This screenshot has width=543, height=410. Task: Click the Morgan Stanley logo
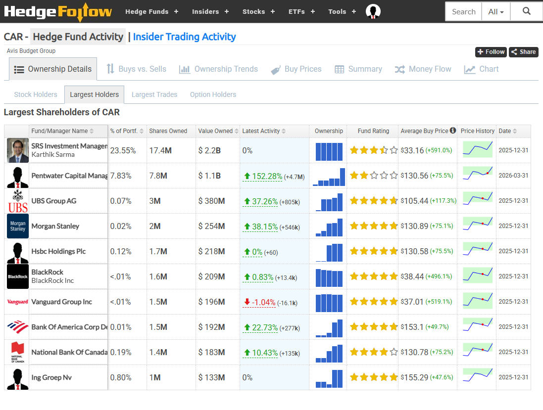(18, 227)
